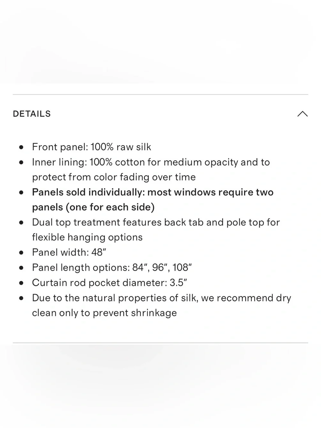Click 'protect from color fading over time' text
The width and height of the screenshot is (321, 428).
coord(114,177)
